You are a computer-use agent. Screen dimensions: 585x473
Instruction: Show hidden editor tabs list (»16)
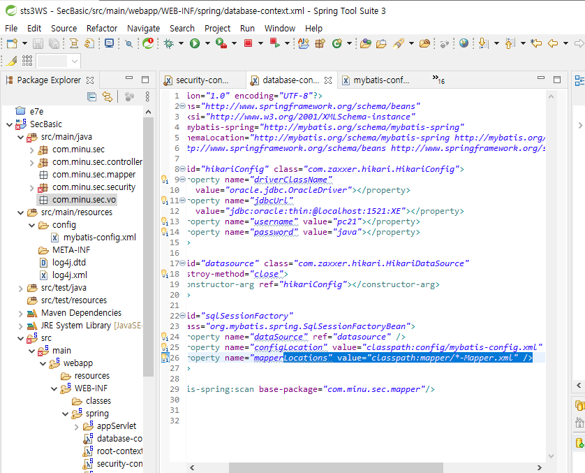click(x=438, y=80)
